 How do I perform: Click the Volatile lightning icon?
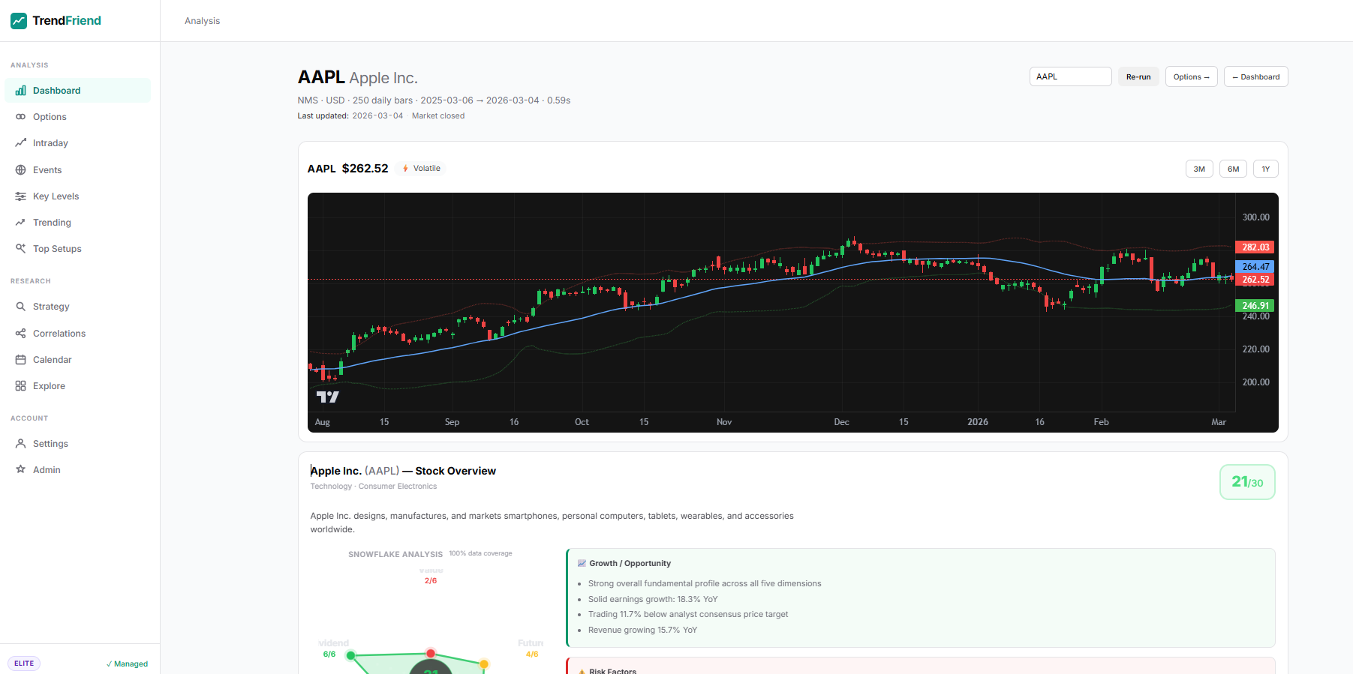coord(406,169)
